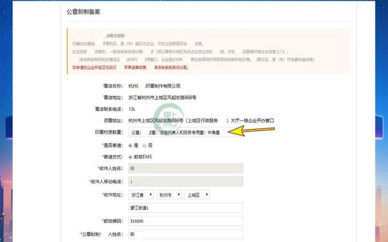The height and width of the screenshot is (242, 388).
Task: Click the 公章刻制人姓名 input field
Action: (186, 234)
